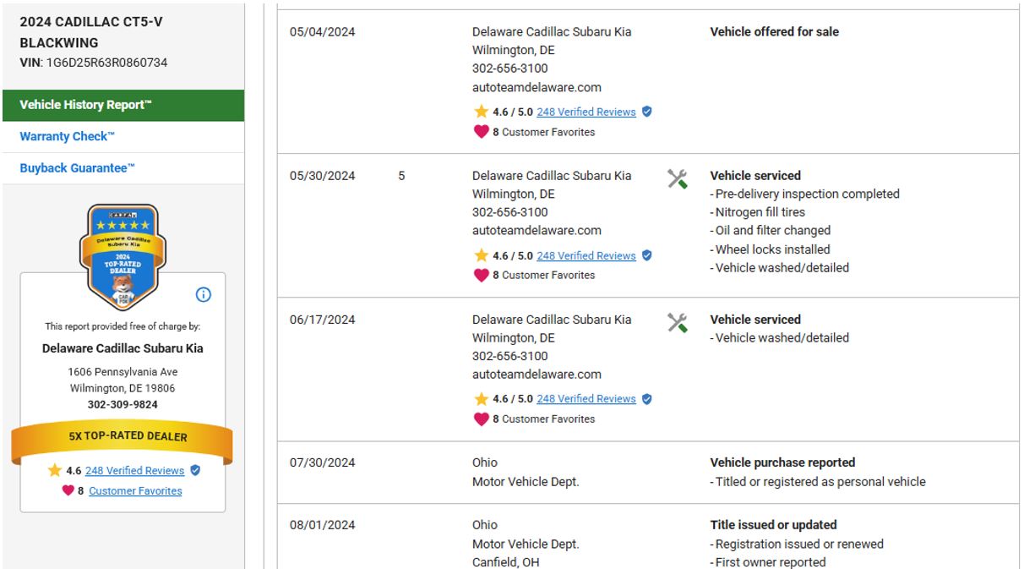Switch to the Buyback Guarantee tab
This screenshot has width=1024, height=569.
[x=77, y=167]
